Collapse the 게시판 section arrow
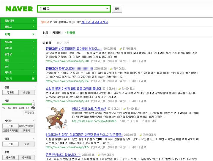The height and width of the screenshot is (161, 213). (34, 121)
